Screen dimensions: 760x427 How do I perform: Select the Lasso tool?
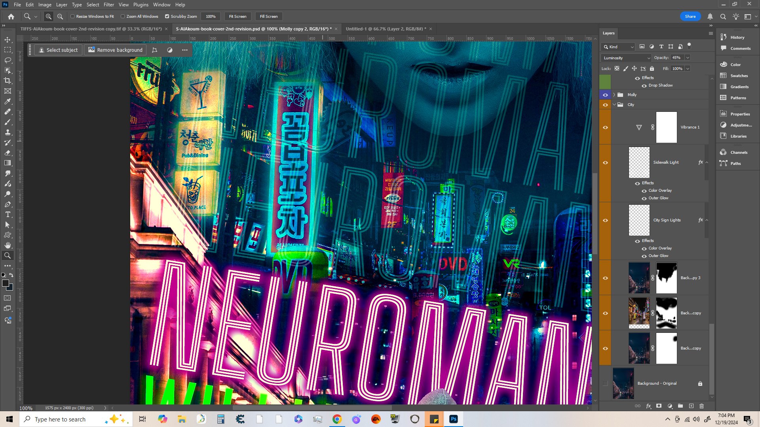8,60
